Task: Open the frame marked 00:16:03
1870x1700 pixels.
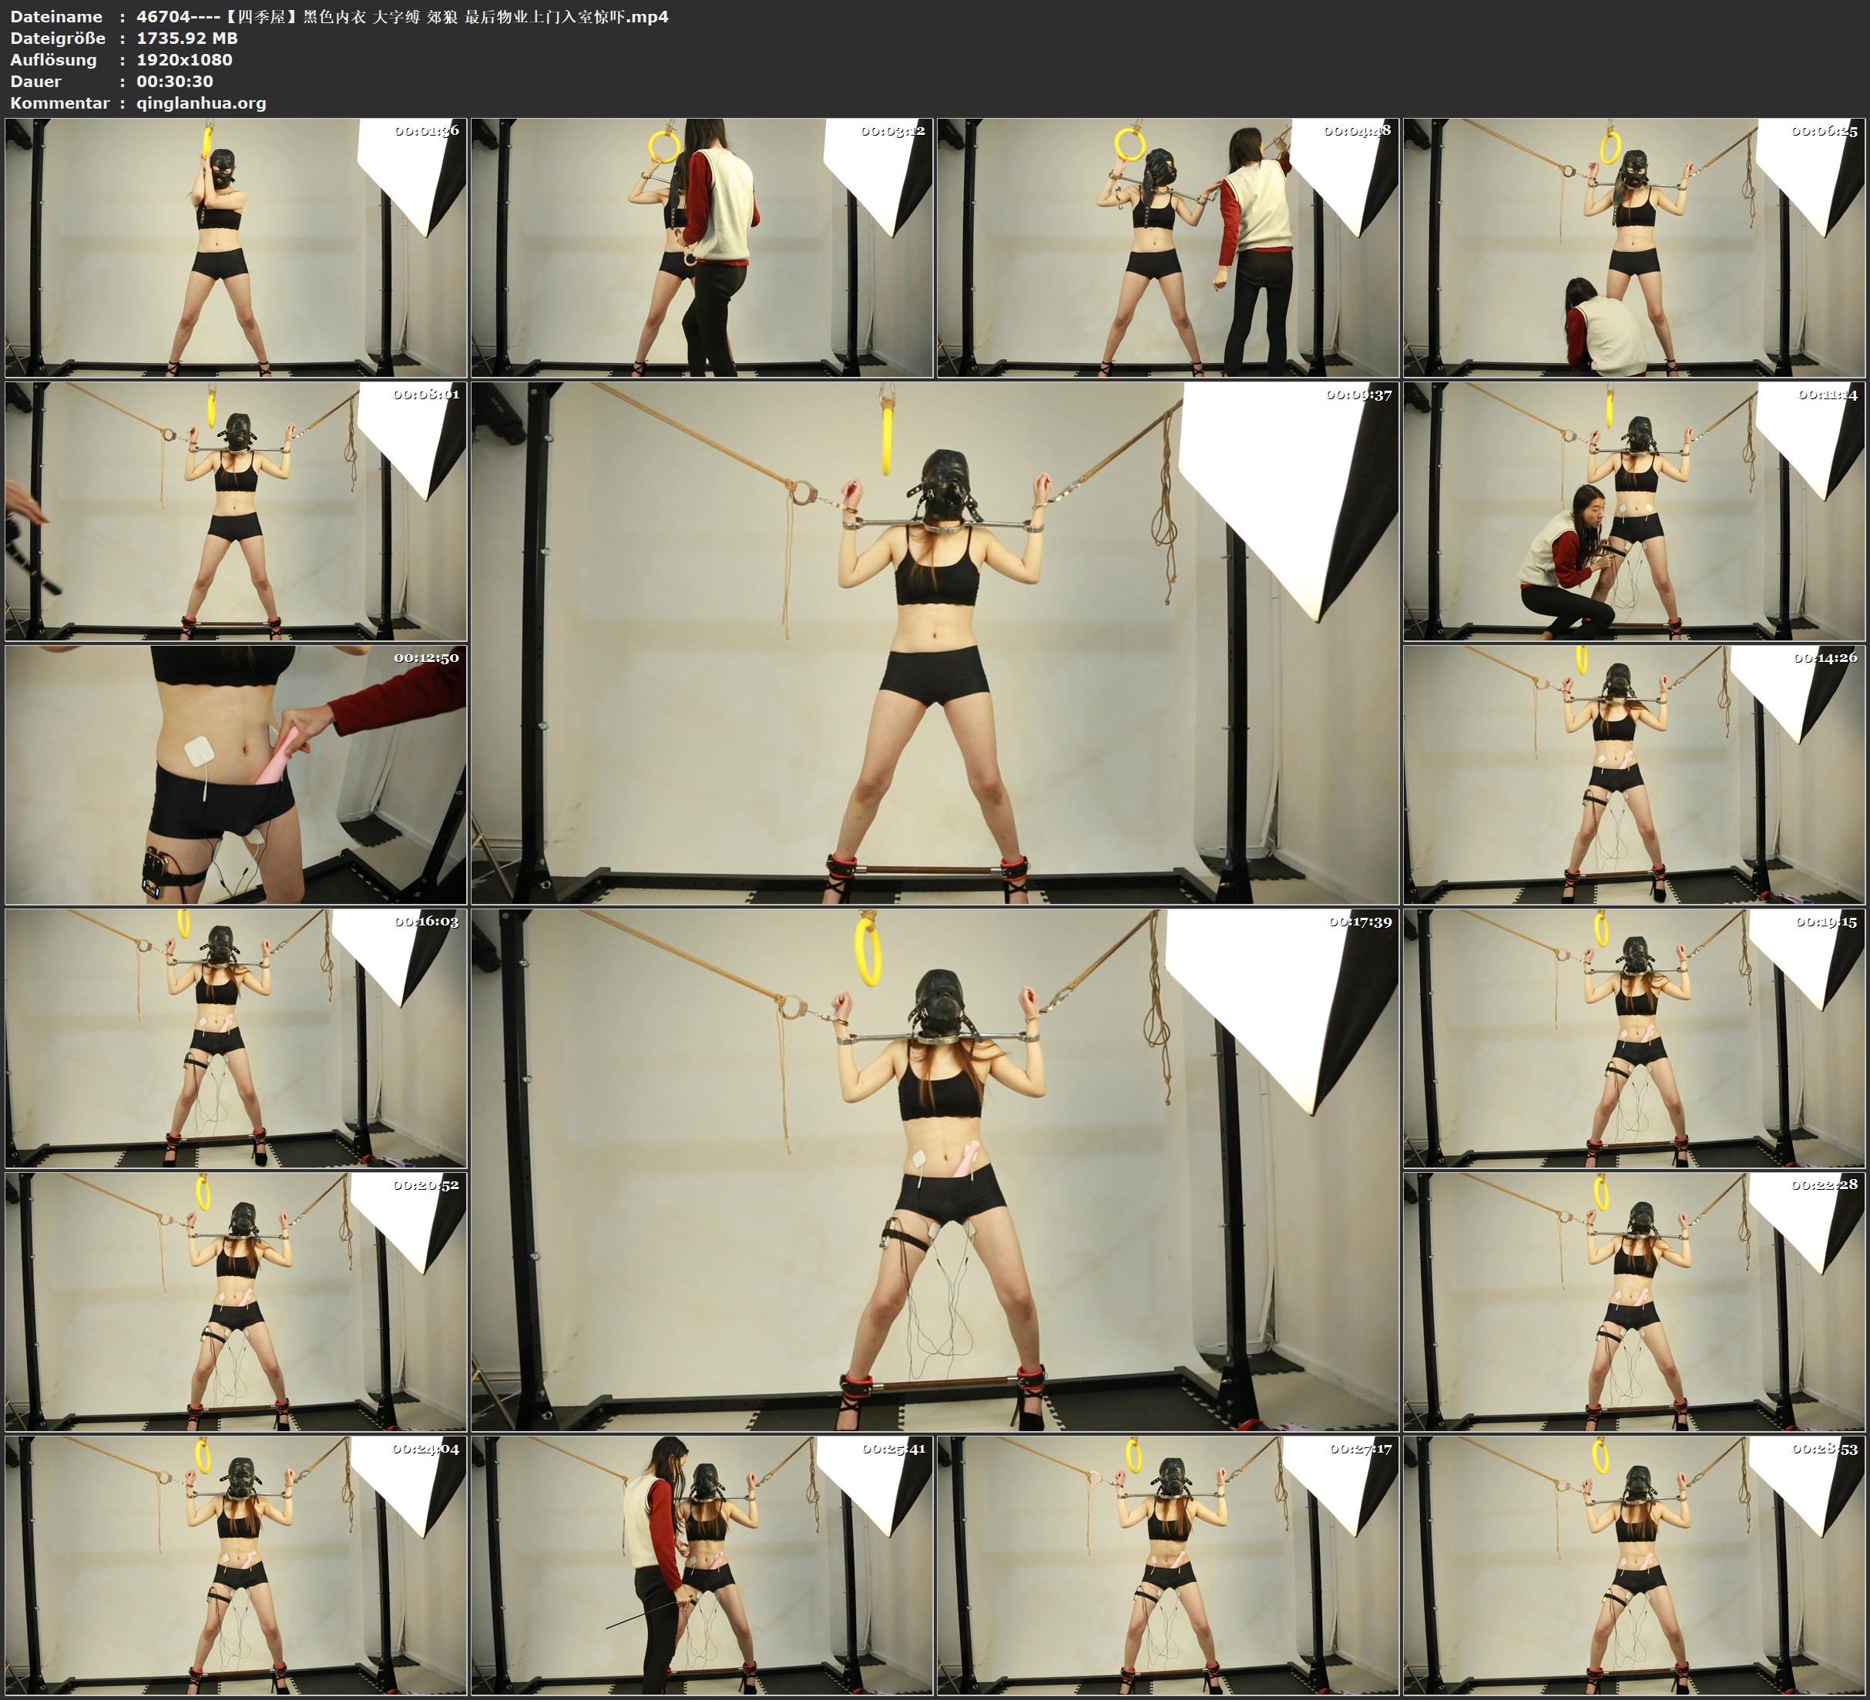Action: 236,1037
